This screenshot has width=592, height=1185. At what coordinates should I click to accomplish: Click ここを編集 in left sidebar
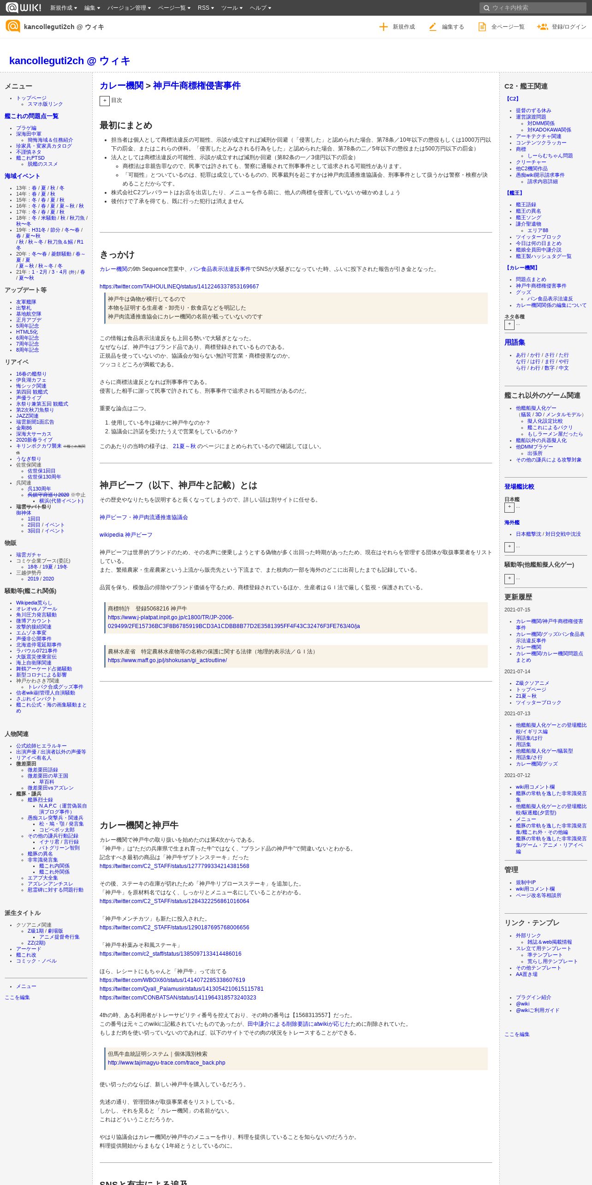tap(17, 997)
